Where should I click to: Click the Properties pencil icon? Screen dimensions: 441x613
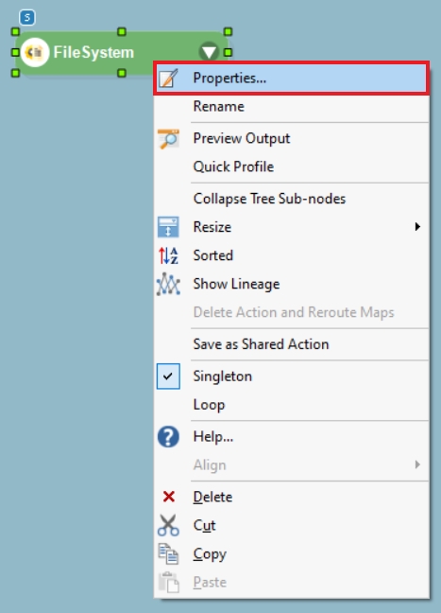point(168,78)
